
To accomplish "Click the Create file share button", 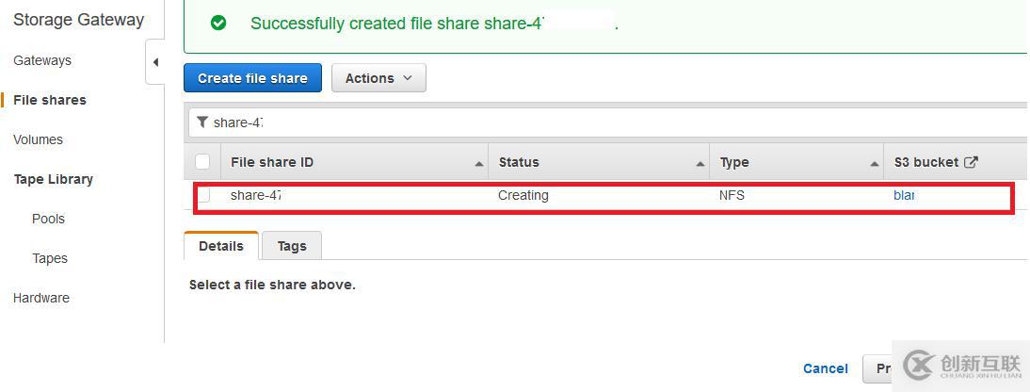I will coord(252,78).
